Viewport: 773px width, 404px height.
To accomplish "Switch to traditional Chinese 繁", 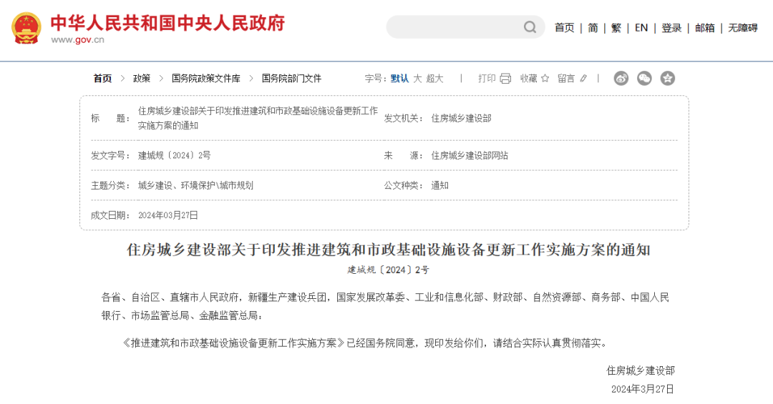I will tap(616, 28).
